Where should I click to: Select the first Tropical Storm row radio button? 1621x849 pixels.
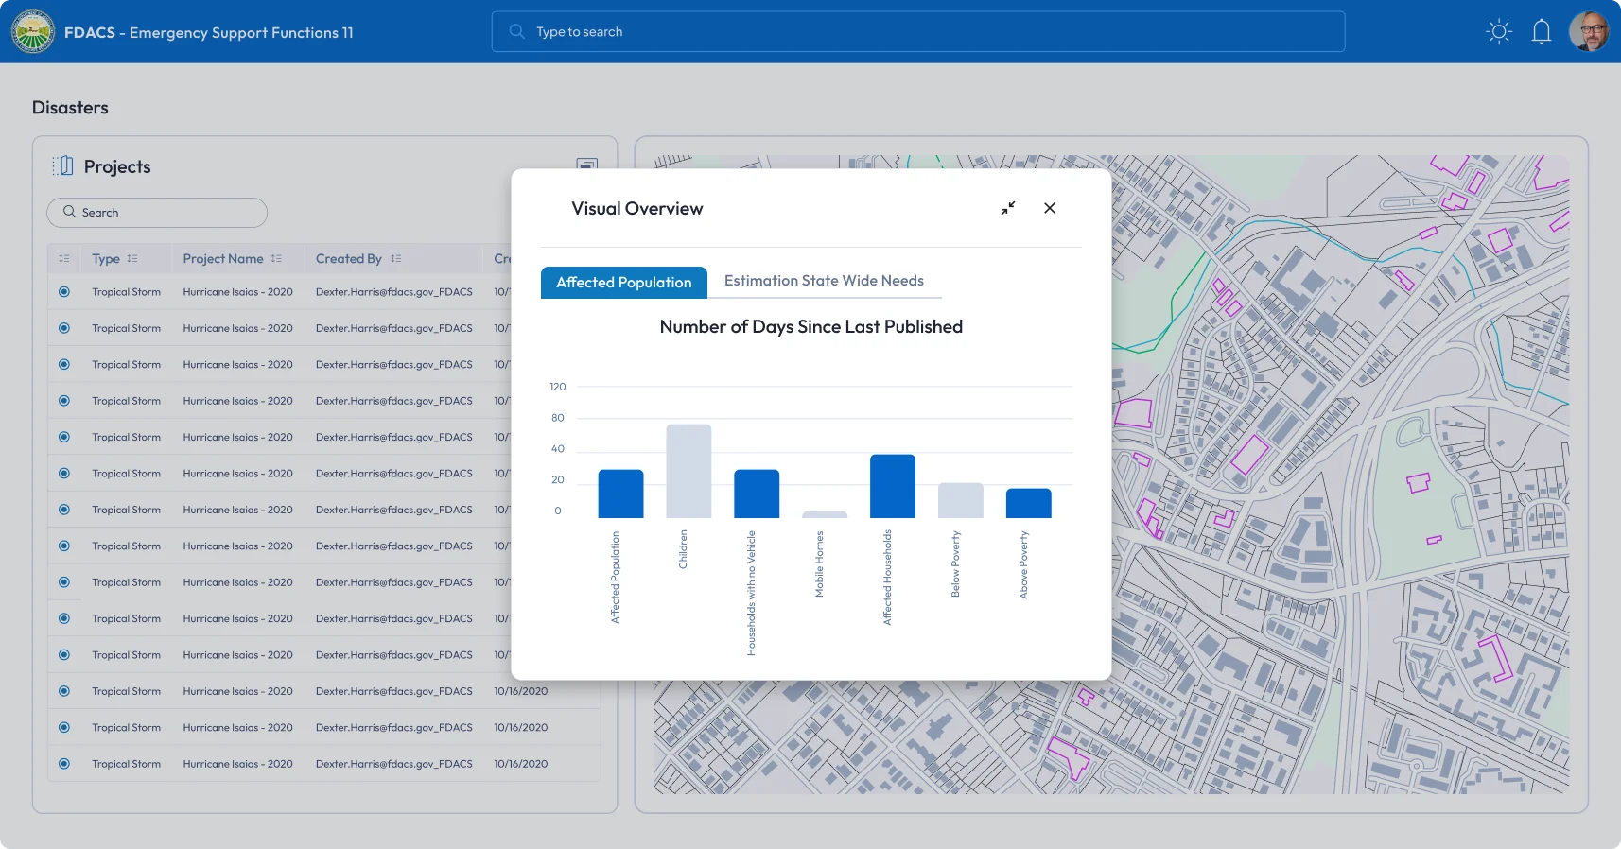(x=64, y=292)
